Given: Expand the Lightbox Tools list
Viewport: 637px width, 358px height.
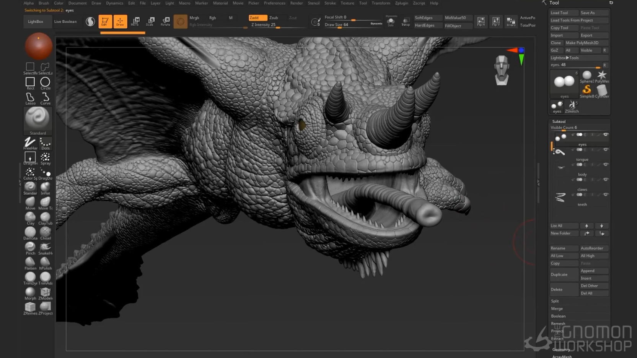Looking at the screenshot, I should point(565,58).
